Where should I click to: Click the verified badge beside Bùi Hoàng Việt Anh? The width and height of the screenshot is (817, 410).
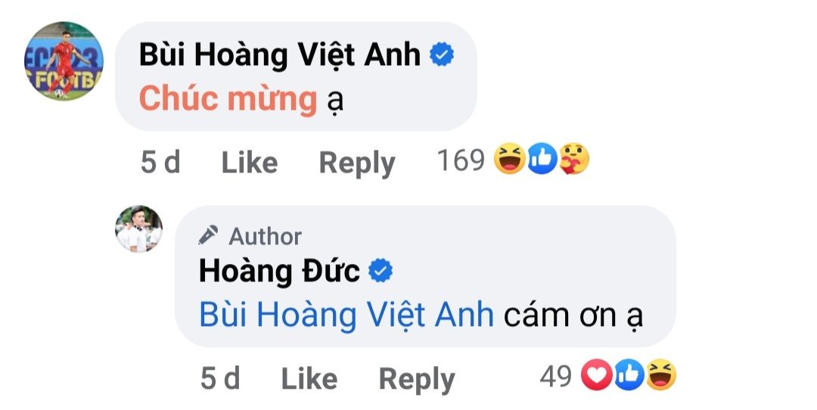click(441, 54)
